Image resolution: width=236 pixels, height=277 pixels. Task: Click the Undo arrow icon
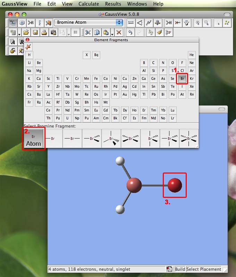(x=130, y=32)
